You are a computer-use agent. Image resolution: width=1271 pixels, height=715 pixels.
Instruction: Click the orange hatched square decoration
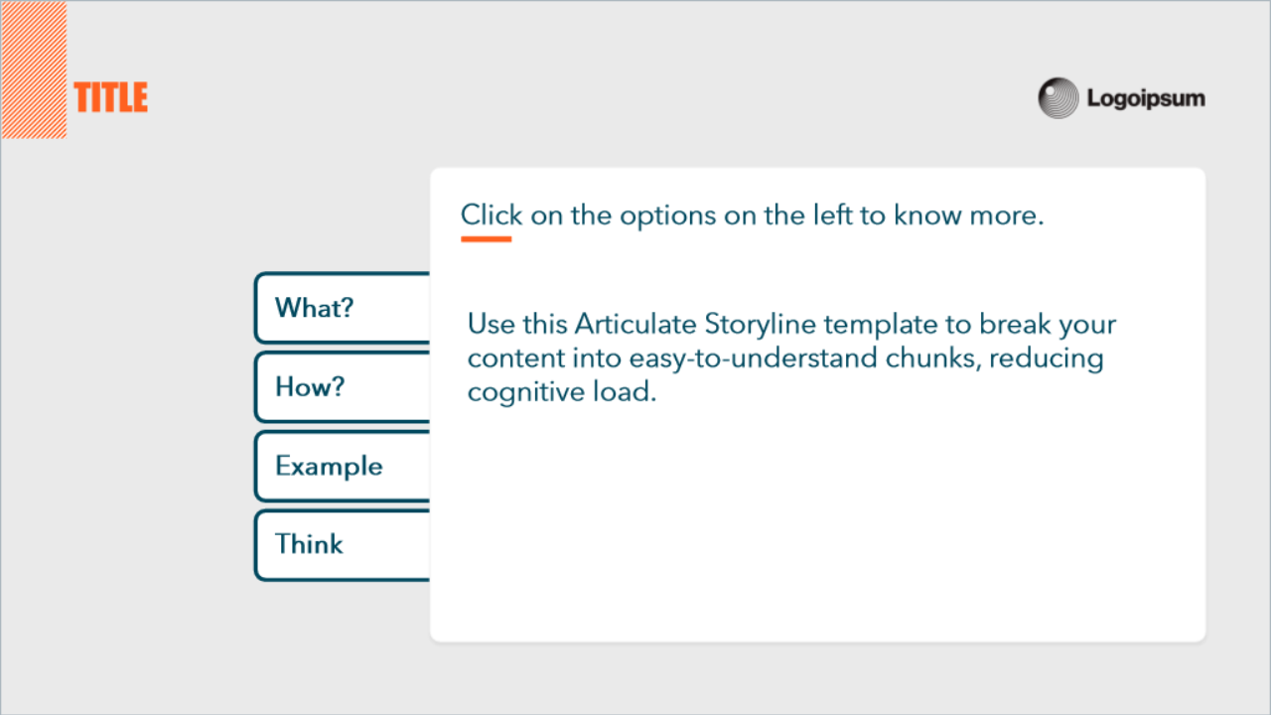coord(34,70)
